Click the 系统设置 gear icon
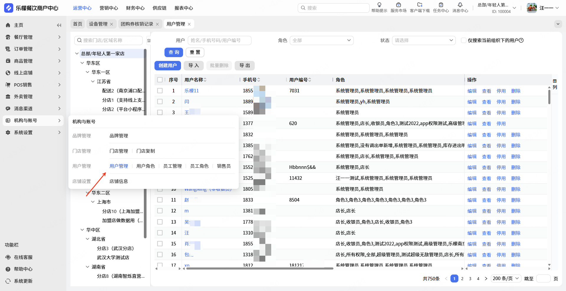Screen dimensions: 566x291 pos(8,132)
